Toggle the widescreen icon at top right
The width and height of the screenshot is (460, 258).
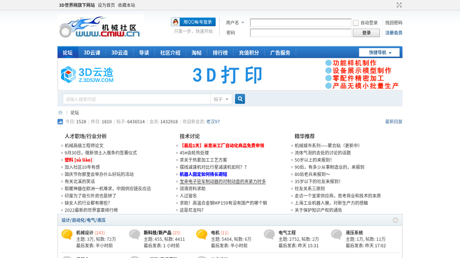tap(399, 5)
